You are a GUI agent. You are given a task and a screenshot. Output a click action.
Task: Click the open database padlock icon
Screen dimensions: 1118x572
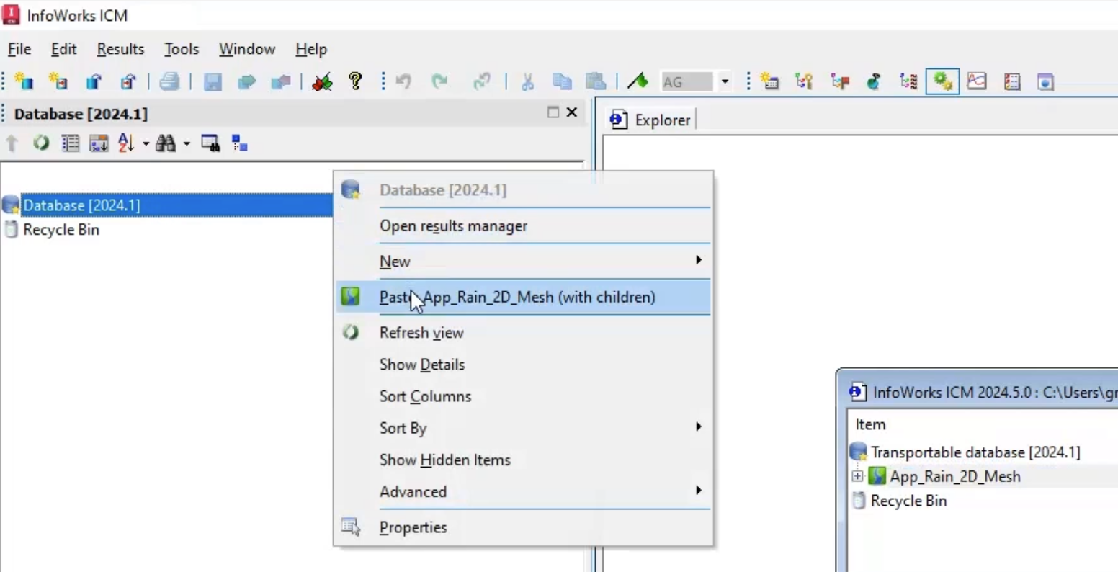[x=94, y=81]
